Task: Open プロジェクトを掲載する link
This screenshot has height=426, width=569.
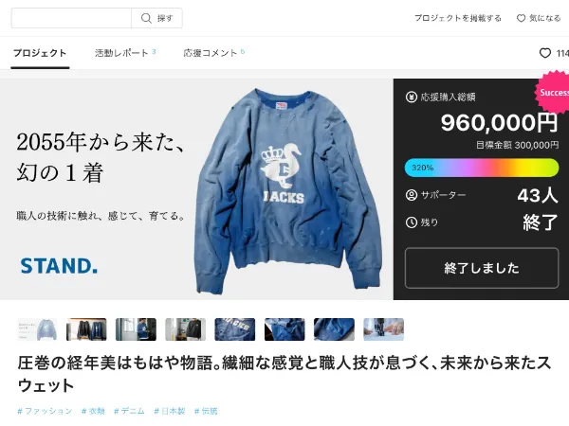Action: pos(458,18)
